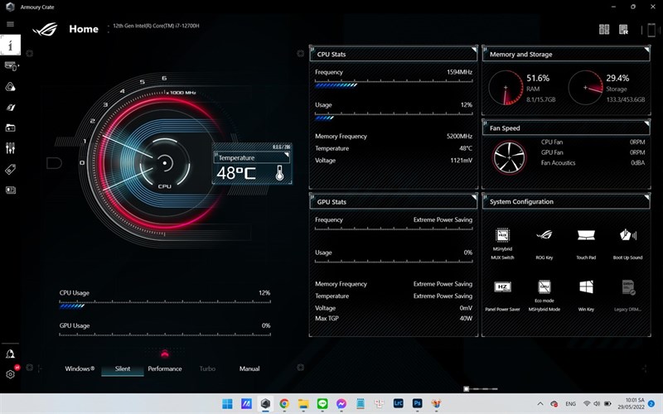Select Silent operating mode
663x414 pixels.
click(123, 368)
